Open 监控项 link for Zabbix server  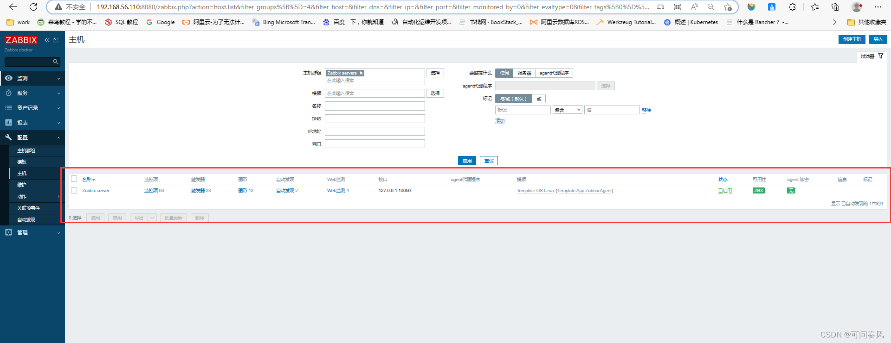pyautogui.click(x=151, y=191)
